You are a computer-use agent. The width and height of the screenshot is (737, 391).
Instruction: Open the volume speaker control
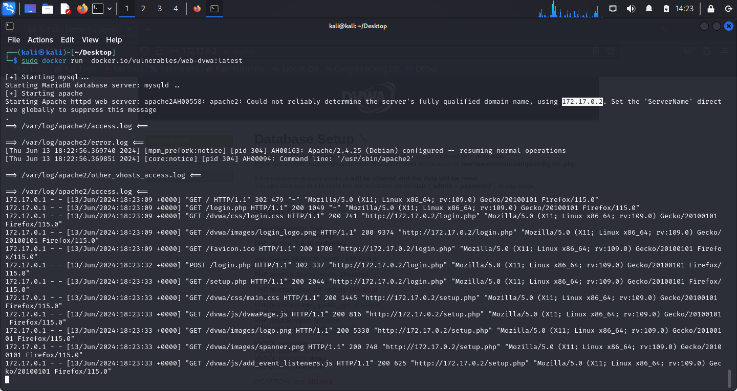tap(631, 9)
